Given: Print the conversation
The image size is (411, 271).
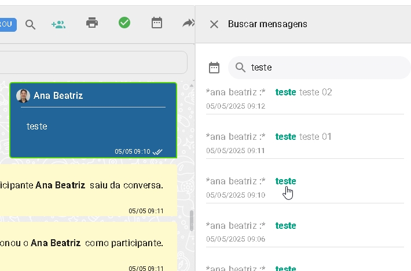Looking at the screenshot, I should 92,23.
